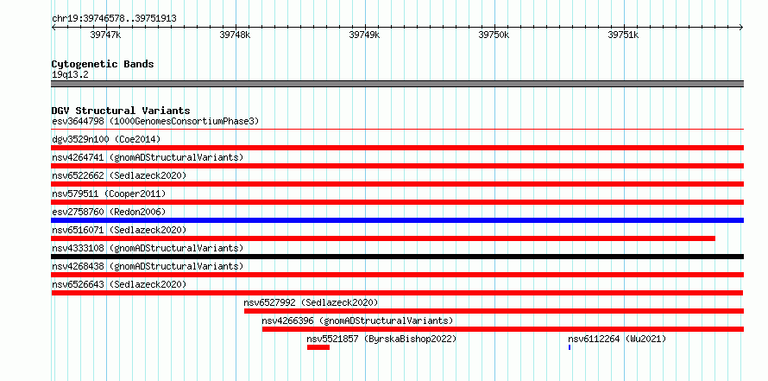Viewport: 768px width, 381px height.
Task: Select the black nsv4333108 variant bar
Action: click(397, 257)
